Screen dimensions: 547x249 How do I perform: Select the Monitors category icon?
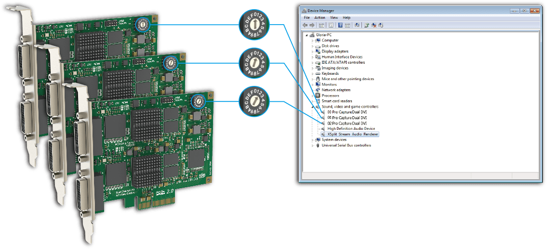click(318, 84)
